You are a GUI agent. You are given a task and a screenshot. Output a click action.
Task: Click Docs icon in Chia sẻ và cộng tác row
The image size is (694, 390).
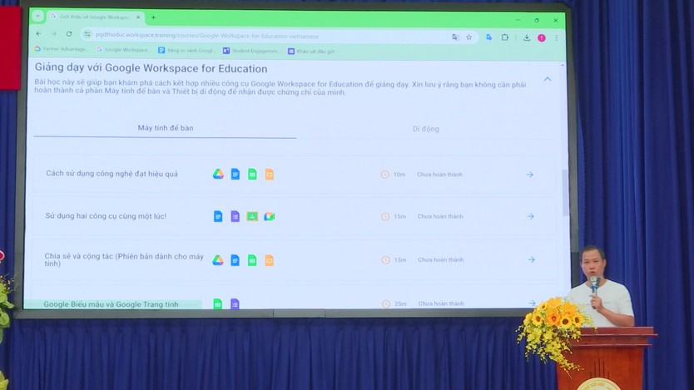(x=235, y=260)
